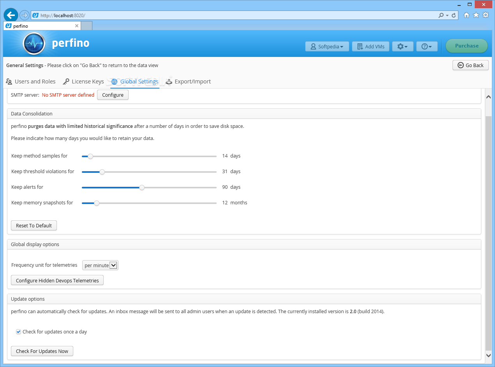The image size is (495, 367).
Task: Click the Global display options header
Action: (244, 244)
